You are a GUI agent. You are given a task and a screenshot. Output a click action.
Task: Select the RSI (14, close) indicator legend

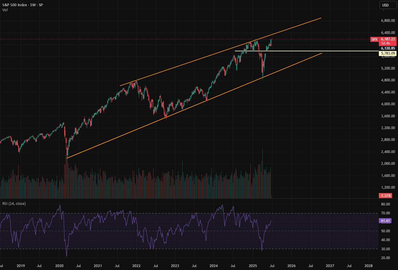[x=14, y=204]
